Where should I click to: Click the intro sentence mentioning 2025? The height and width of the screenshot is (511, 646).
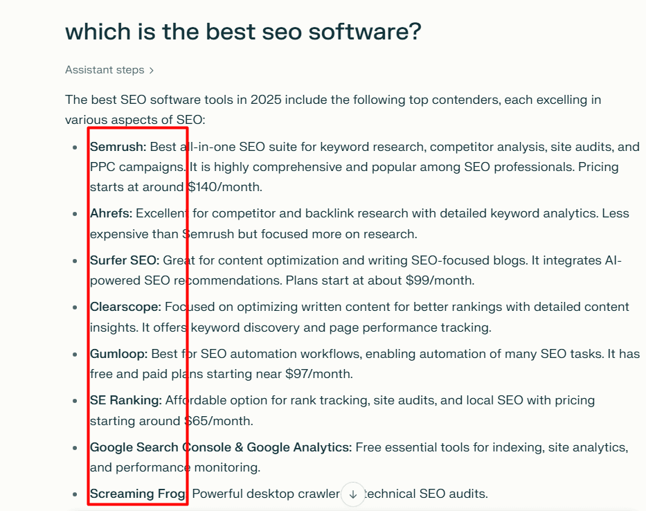[x=333, y=100]
